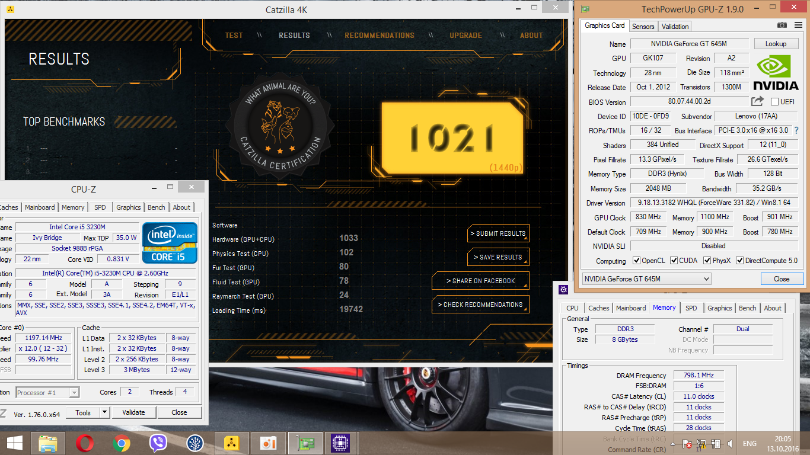This screenshot has width=810, height=455.
Task: Click the CPU-Z memory window title icon
Action: tap(563, 290)
